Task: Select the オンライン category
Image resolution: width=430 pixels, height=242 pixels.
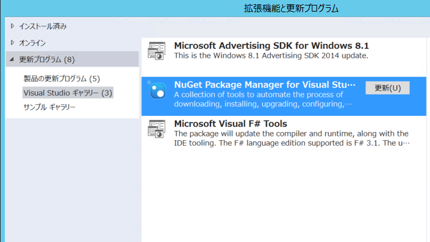Action: [32, 43]
